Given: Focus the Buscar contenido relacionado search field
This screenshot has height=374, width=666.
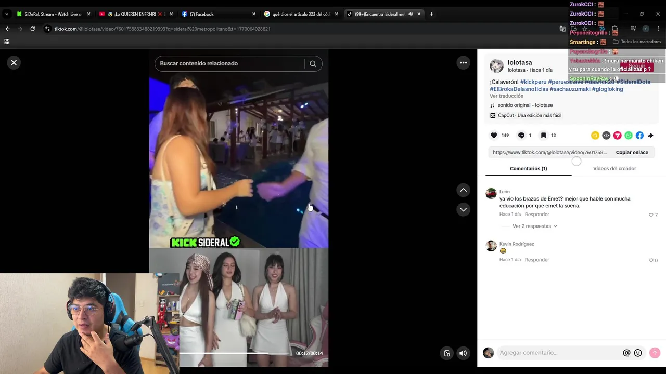Looking at the screenshot, I should click(x=229, y=63).
